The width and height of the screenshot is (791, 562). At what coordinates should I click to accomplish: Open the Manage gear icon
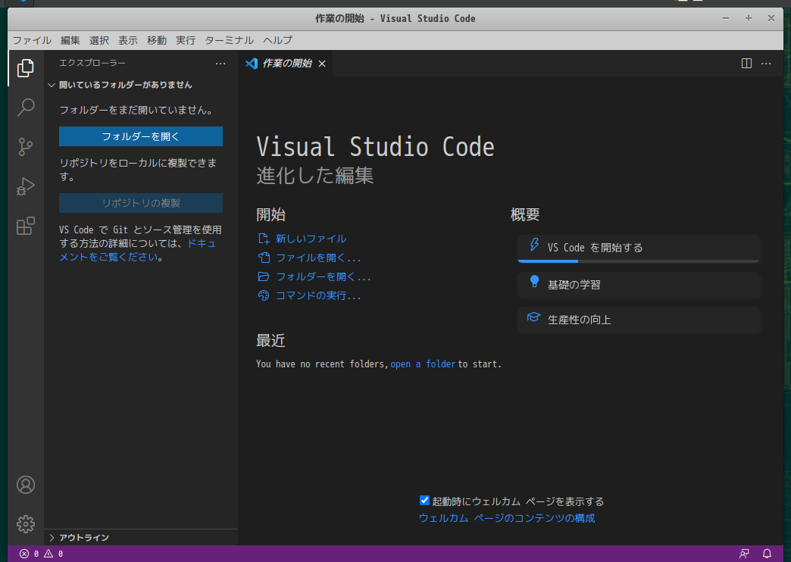26,524
